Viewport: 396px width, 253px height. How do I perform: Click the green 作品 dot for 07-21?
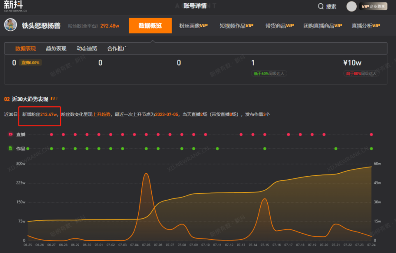(336, 149)
